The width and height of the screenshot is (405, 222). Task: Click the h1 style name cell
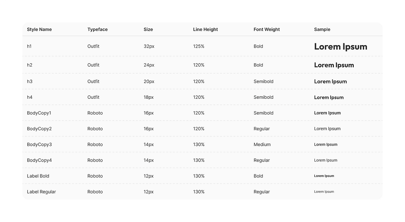(29, 46)
